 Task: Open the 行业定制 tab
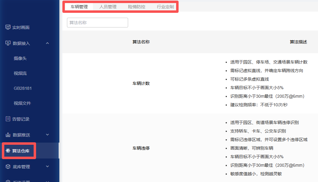pos(165,7)
